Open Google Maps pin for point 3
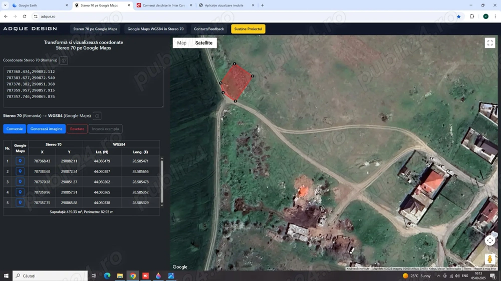The width and height of the screenshot is (501, 281). pos(20,182)
